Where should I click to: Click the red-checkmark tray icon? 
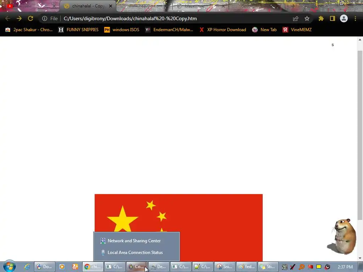tap(293, 267)
